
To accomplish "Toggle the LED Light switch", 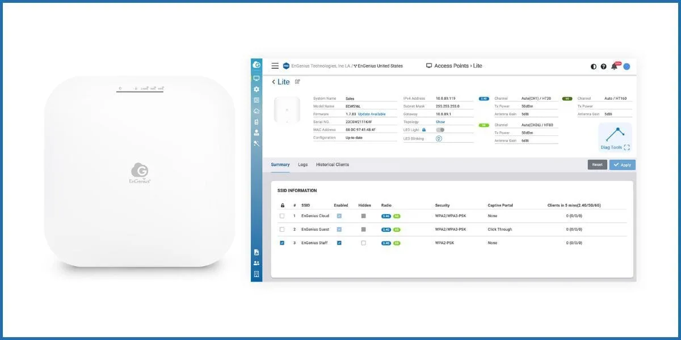I will (x=440, y=131).
